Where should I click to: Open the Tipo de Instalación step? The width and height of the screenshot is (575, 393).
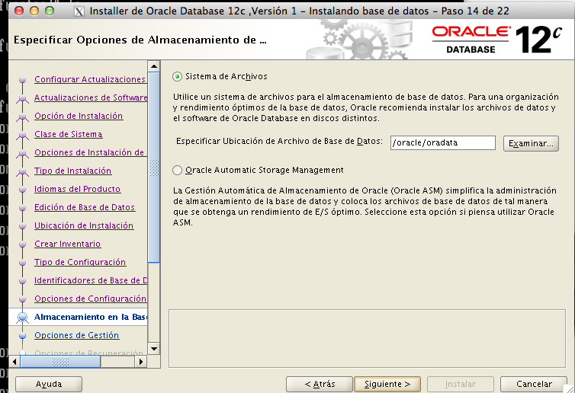(x=72, y=171)
